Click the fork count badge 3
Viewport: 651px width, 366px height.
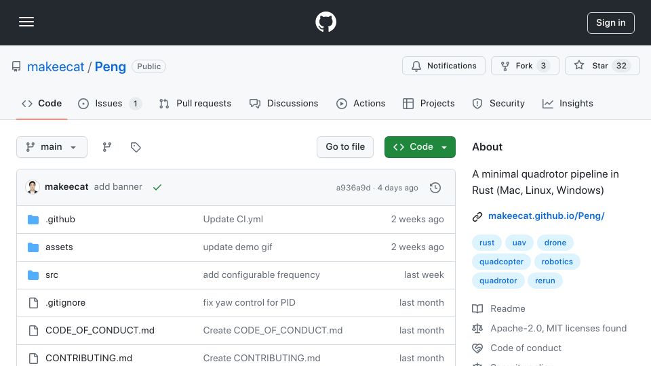coord(543,66)
